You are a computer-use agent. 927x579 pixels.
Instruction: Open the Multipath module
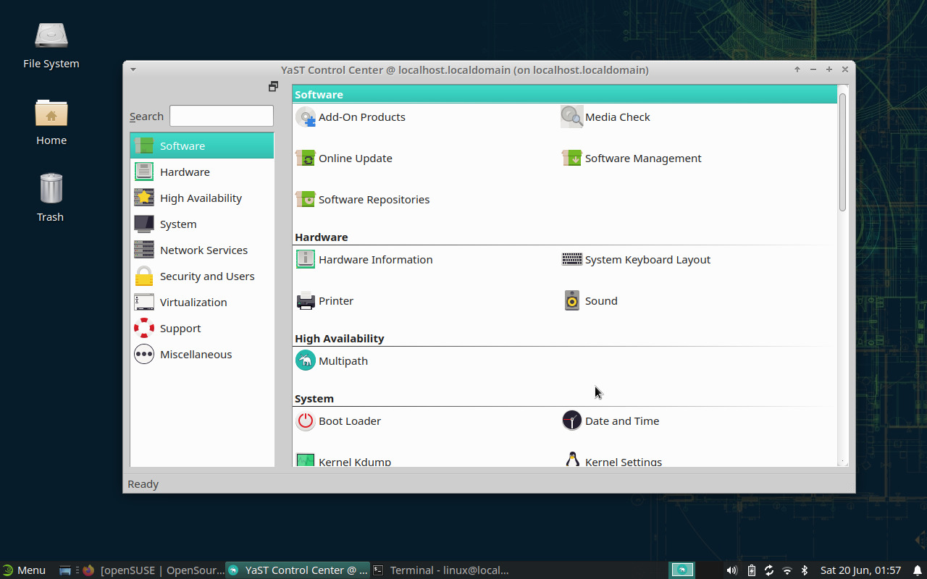pyautogui.click(x=343, y=360)
